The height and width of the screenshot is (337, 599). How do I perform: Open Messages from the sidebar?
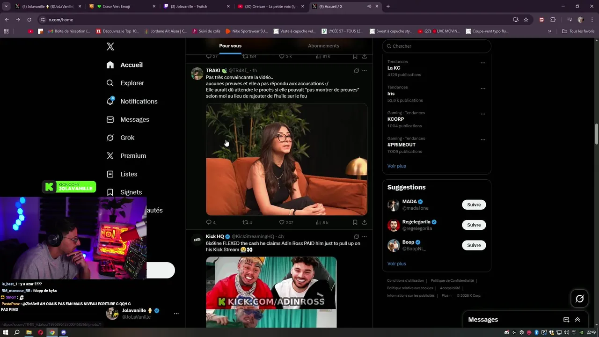(128, 119)
